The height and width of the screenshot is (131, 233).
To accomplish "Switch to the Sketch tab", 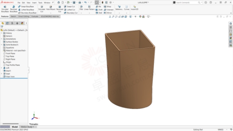I will point(13,16).
